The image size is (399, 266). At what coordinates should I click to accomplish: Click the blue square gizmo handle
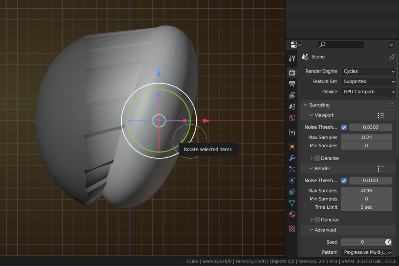click(x=159, y=95)
